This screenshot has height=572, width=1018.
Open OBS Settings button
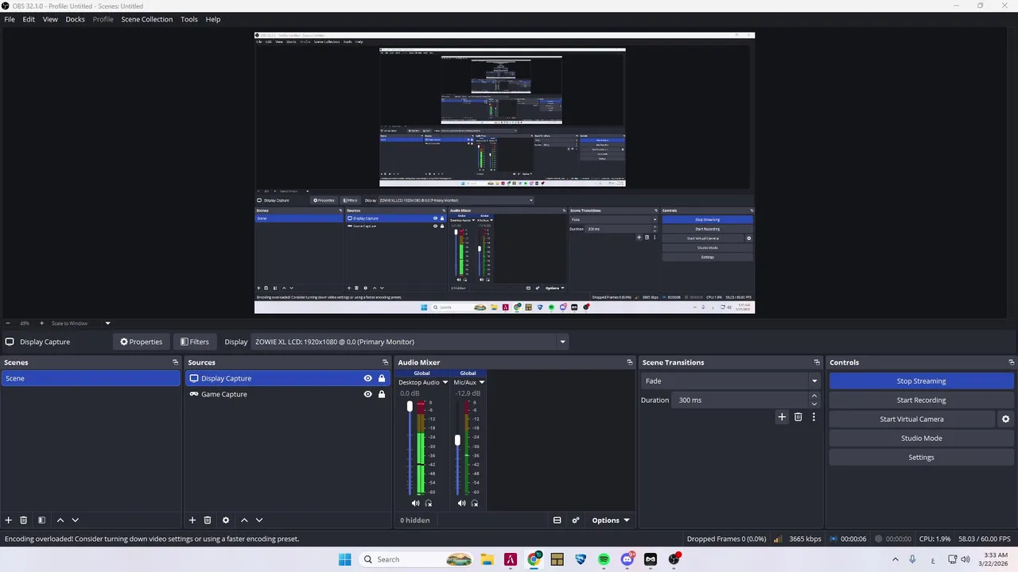pyautogui.click(x=921, y=458)
